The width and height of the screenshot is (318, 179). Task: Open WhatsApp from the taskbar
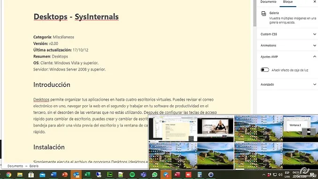155,175
